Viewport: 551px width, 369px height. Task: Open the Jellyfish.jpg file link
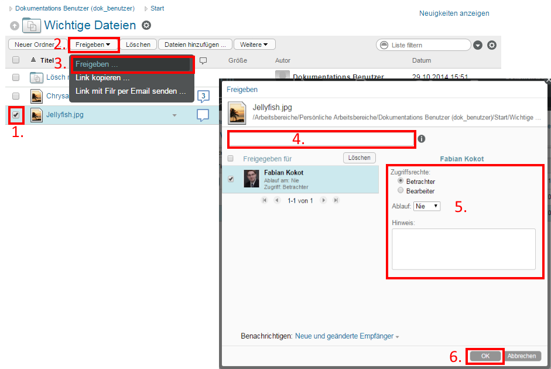pyautogui.click(x=65, y=115)
